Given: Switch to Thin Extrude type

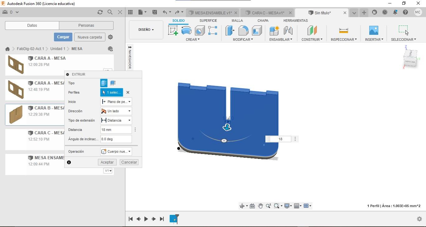Looking at the screenshot, I should click(x=113, y=83).
